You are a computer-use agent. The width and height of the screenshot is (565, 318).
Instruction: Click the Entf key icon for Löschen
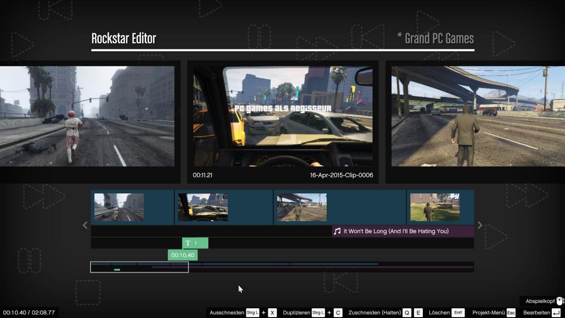coord(458,313)
